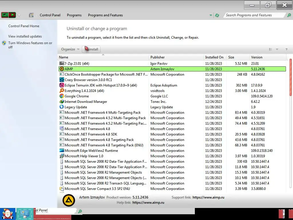Click the 12/24/2023 installed date
The image size is (293, 220).
click(x=213, y=101)
